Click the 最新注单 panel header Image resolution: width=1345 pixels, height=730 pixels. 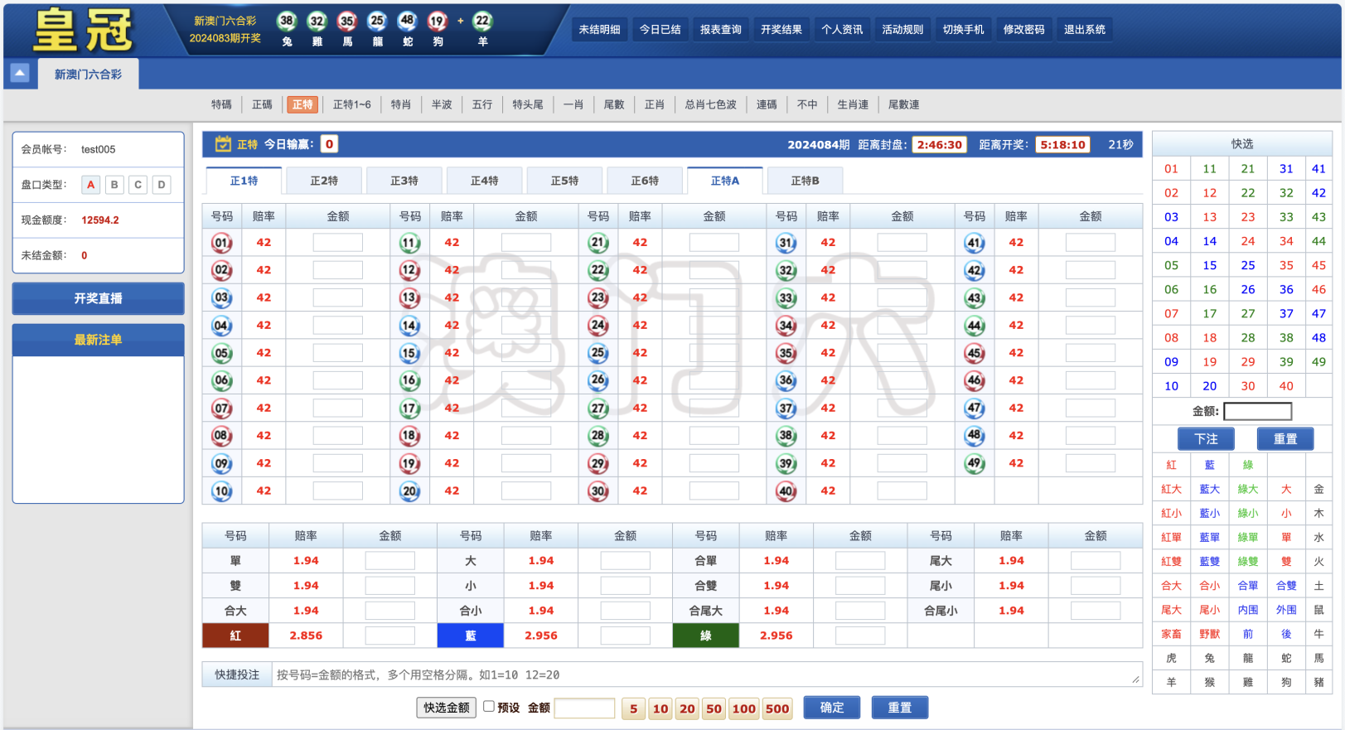click(98, 340)
